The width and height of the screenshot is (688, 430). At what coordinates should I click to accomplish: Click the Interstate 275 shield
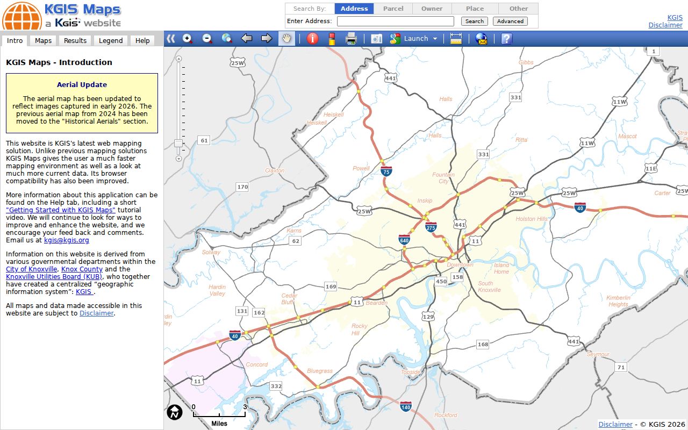click(431, 227)
